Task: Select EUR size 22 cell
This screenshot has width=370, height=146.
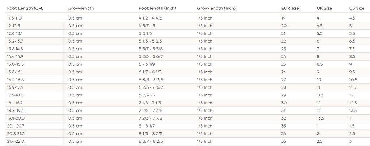Action: coord(284,41)
